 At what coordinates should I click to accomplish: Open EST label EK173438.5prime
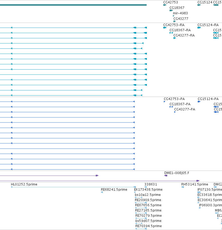click(148, 190)
